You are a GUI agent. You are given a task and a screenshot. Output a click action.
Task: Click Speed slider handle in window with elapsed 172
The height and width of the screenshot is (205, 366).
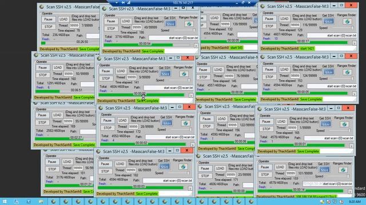190,129
